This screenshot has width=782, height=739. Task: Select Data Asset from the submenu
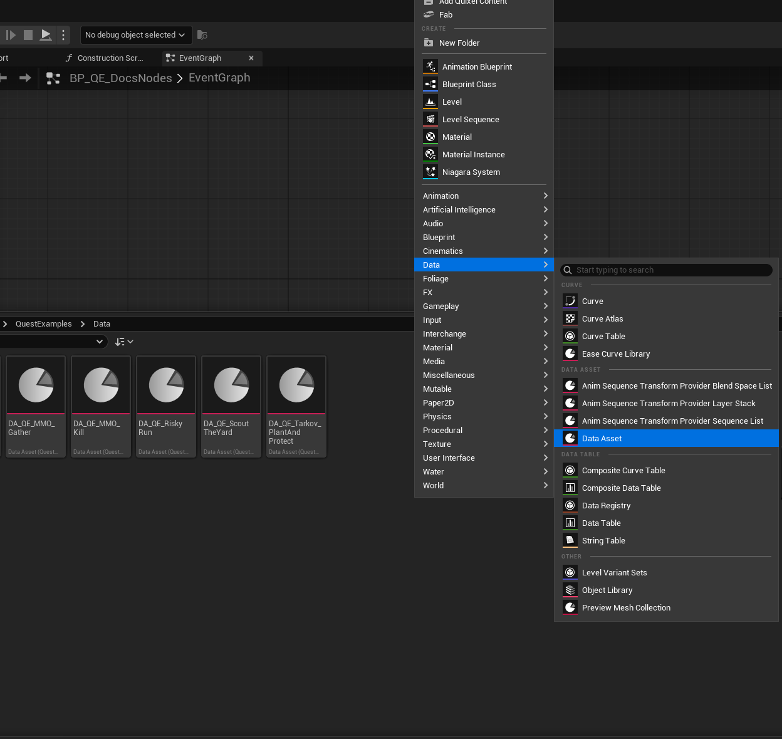(x=666, y=438)
